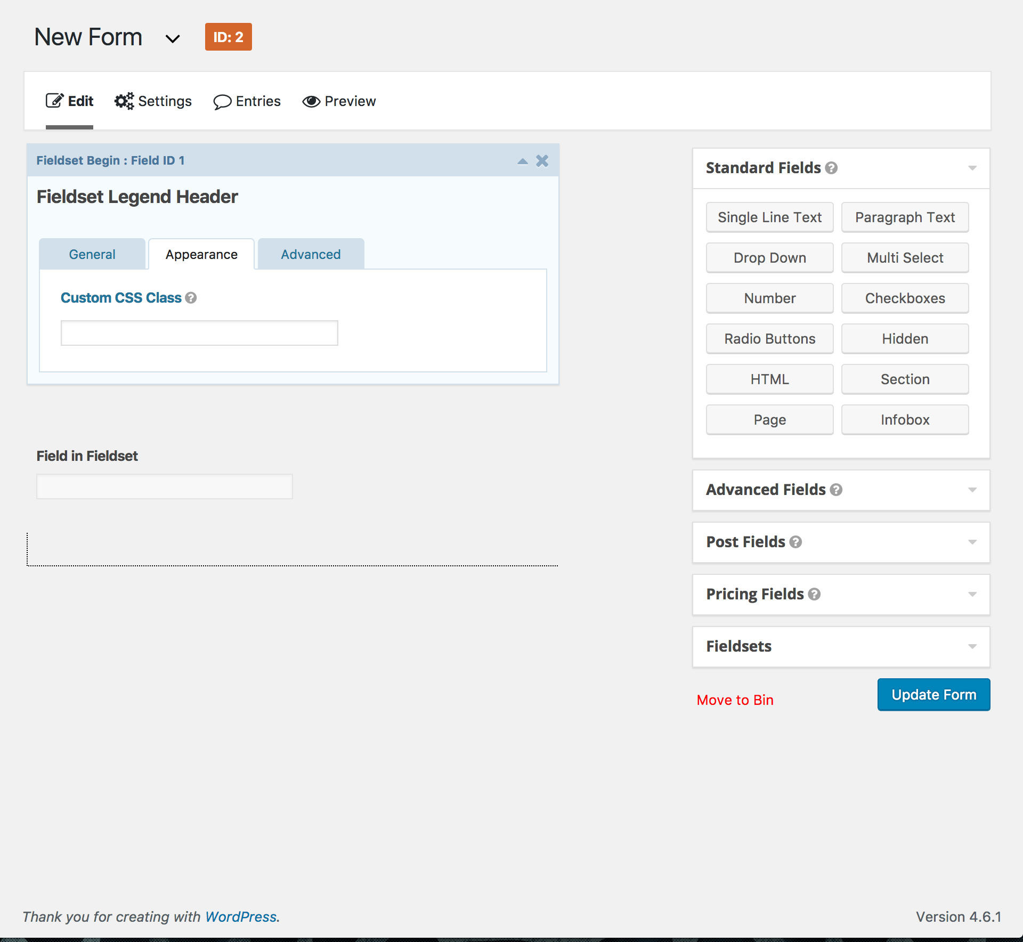The image size is (1023, 942).
Task: Click into the Custom CSS Class input
Action: click(199, 333)
